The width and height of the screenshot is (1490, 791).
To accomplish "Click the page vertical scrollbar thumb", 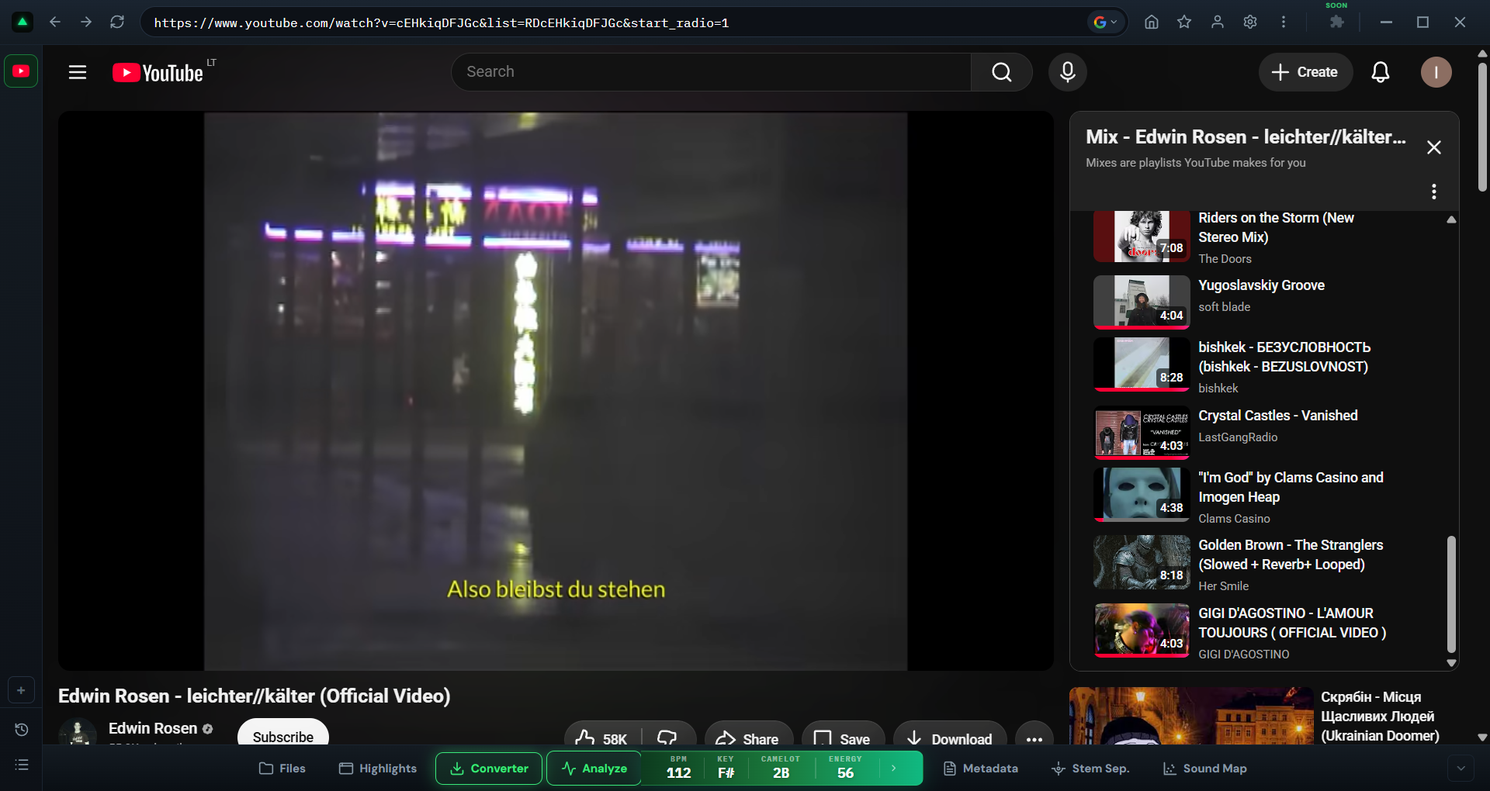I will 1482,126.
